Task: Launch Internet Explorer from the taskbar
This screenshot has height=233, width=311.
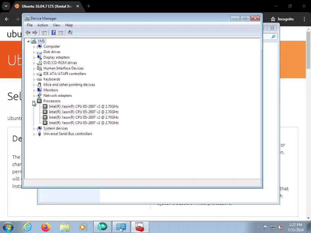Action: 27,227
